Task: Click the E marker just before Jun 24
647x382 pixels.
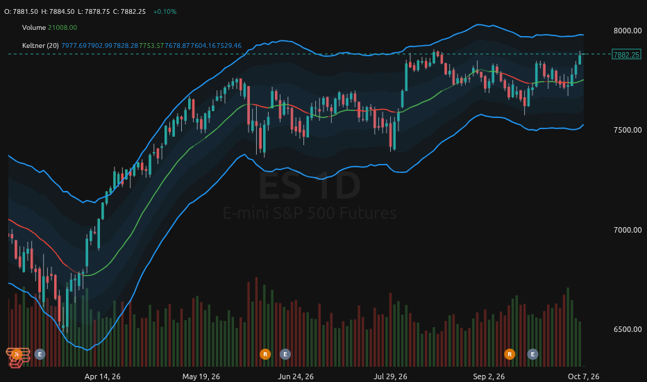Action: pos(285,354)
